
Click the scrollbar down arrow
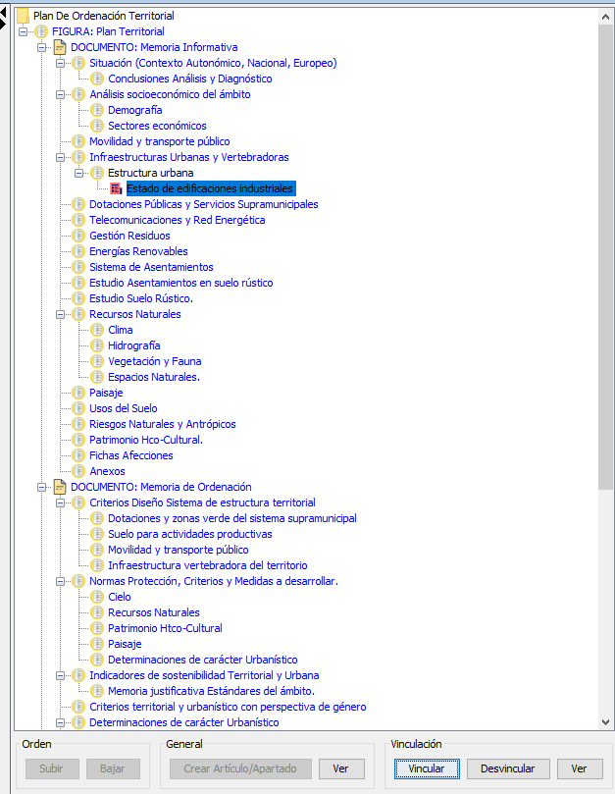605,722
